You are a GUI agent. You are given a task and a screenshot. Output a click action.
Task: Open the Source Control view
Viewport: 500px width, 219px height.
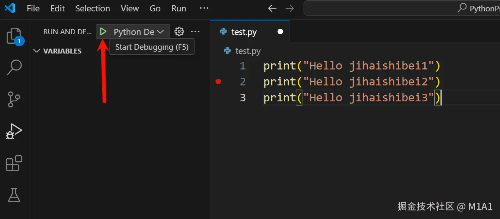coord(14,99)
